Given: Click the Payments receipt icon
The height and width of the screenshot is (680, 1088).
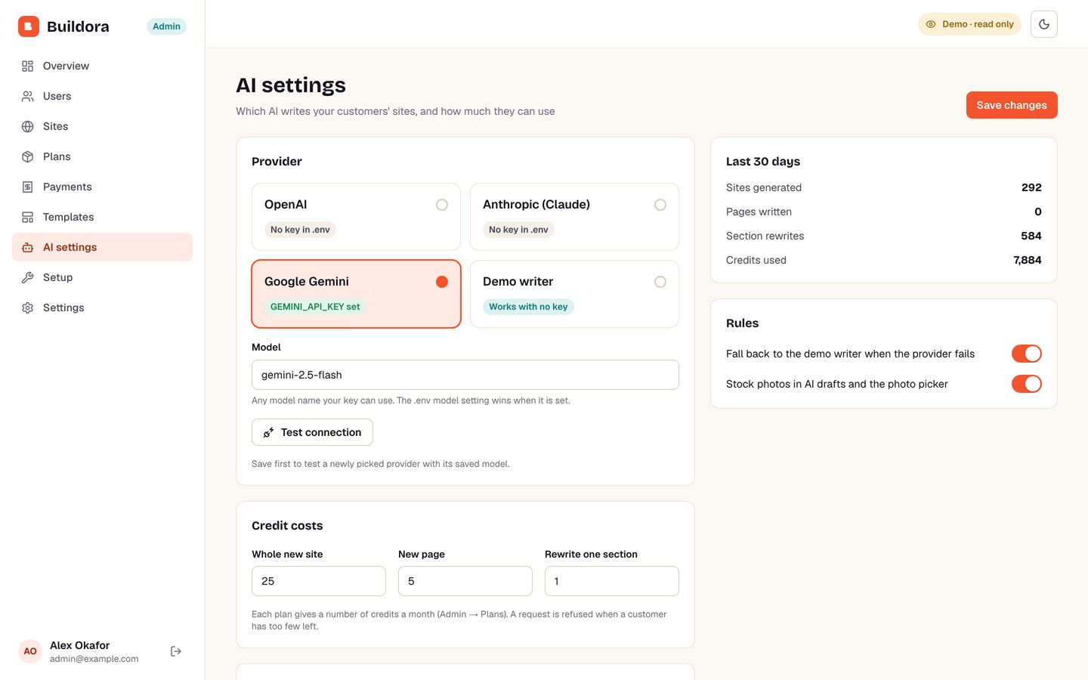Looking at the screenshot, I should [28, 187].
